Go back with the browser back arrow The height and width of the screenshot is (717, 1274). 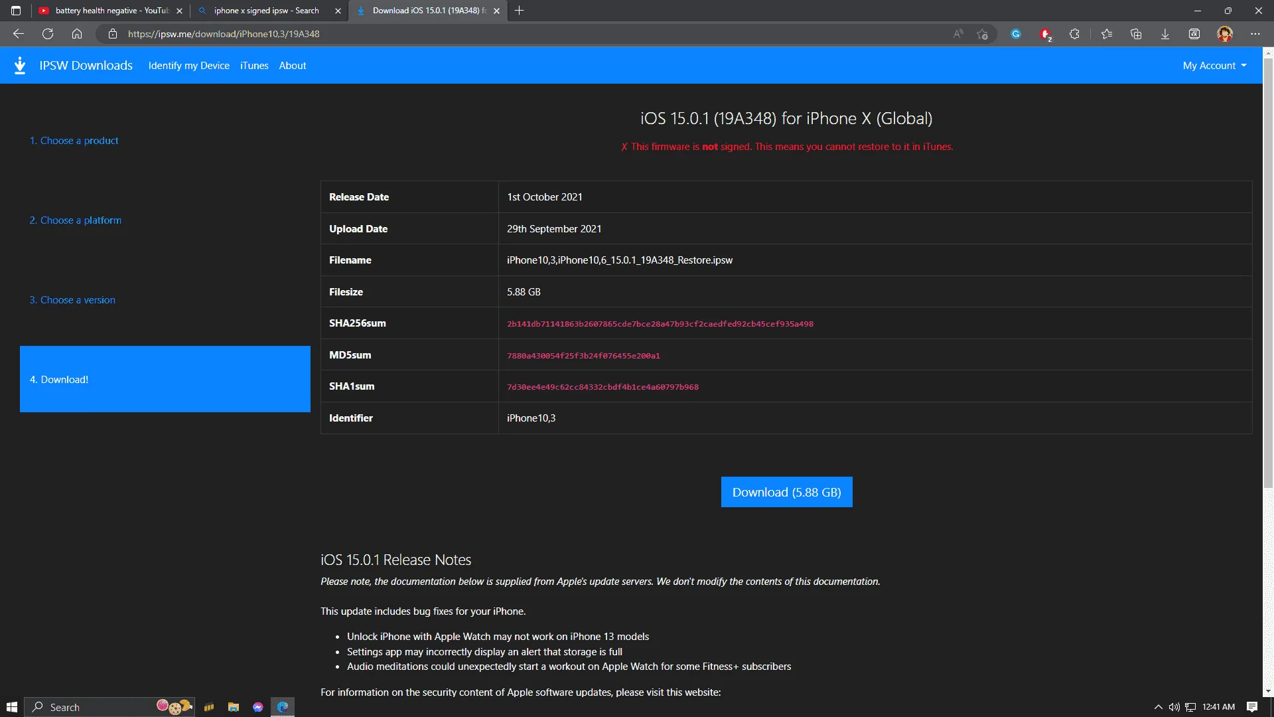[19, 34]
